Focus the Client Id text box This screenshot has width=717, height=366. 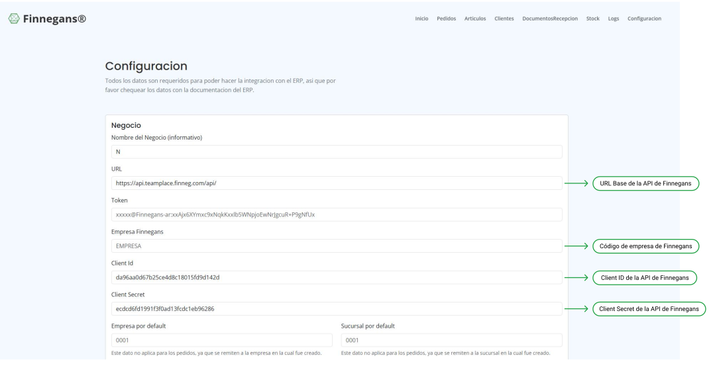click(x=337, y=277)
